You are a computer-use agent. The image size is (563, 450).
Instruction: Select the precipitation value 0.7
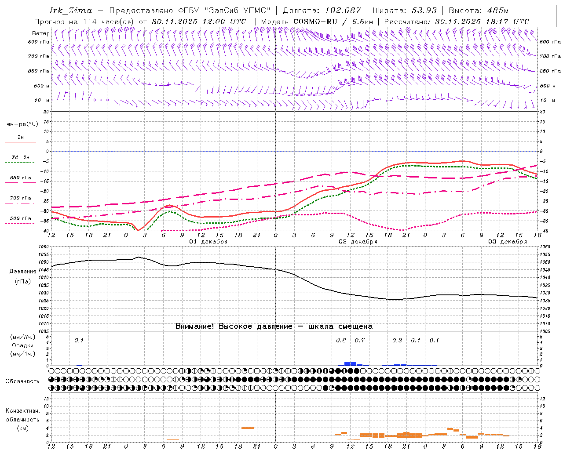click(x=360, y=340)
